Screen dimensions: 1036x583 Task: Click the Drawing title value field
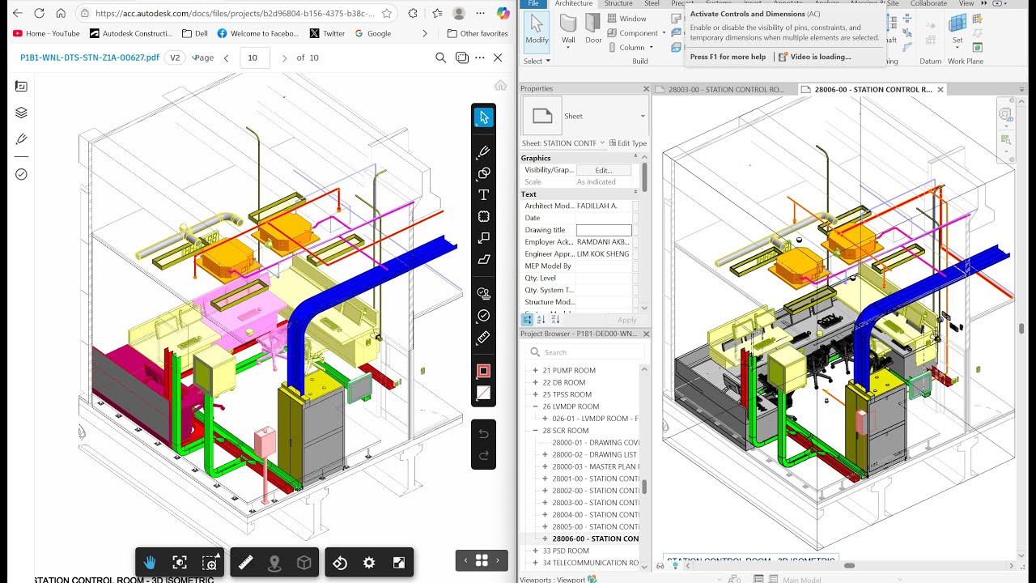[604, 230]
